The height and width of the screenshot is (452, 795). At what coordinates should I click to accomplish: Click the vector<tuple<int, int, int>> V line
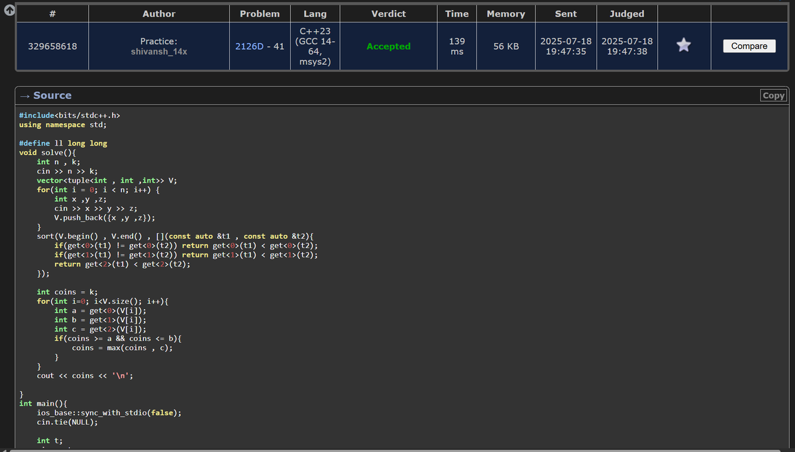click(107, 180)
